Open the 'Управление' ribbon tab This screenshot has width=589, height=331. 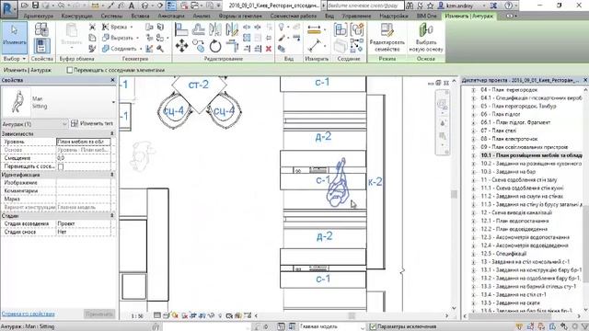tap(356, 17)
